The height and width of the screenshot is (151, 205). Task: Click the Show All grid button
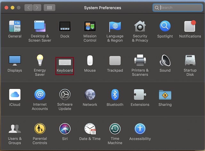coord(49,8)
